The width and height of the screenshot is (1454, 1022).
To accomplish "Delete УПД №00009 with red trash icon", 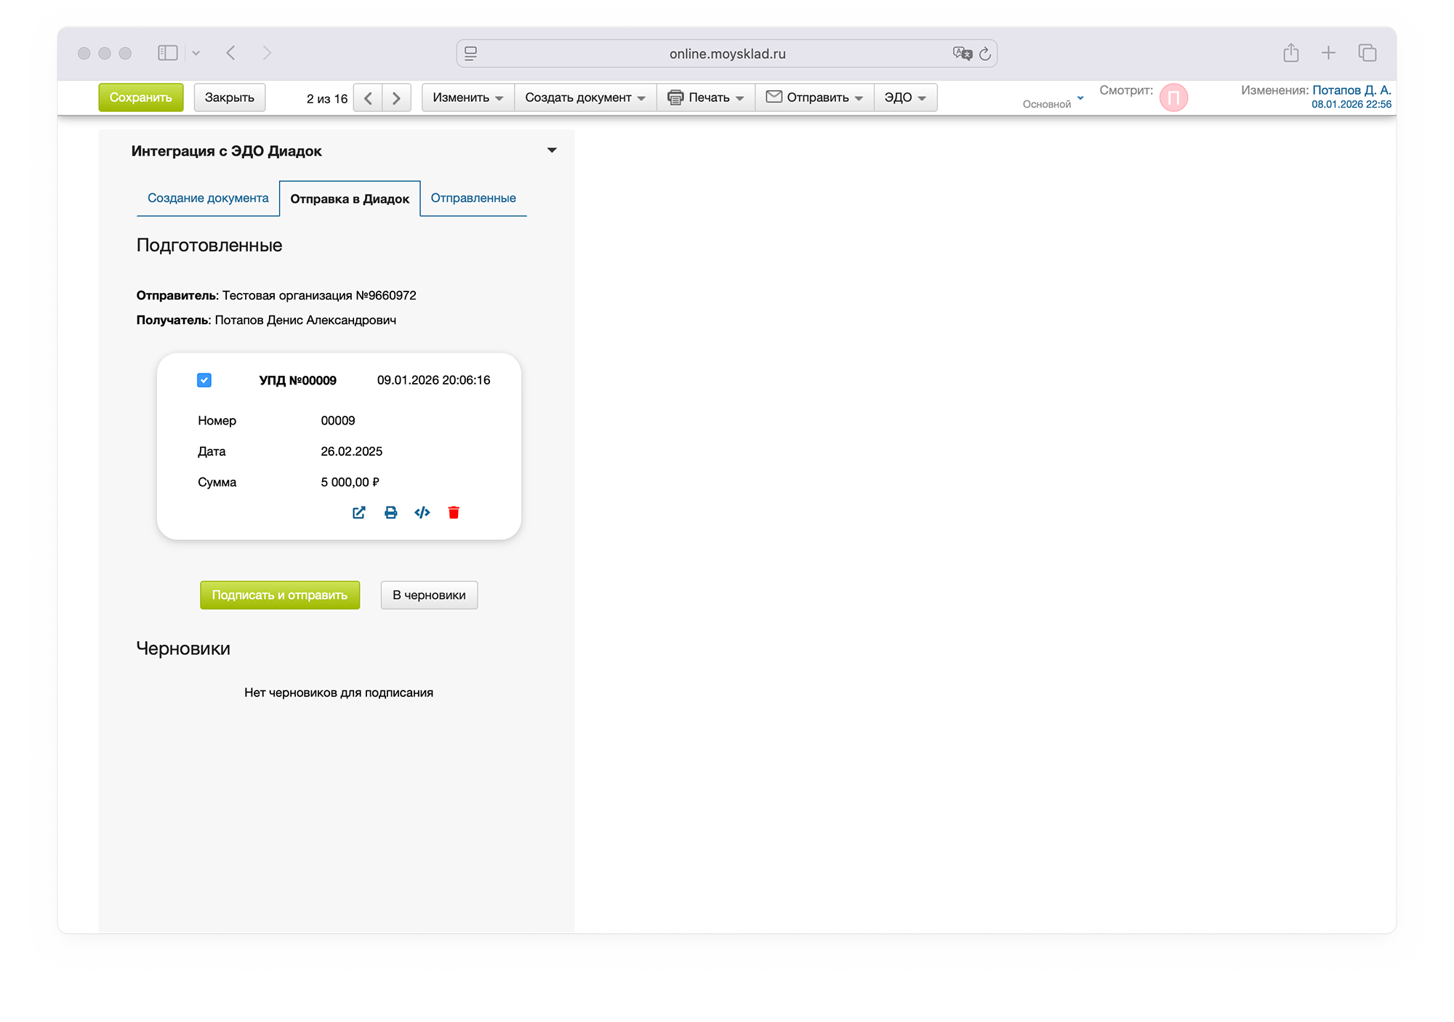I will tap(454, 512).
